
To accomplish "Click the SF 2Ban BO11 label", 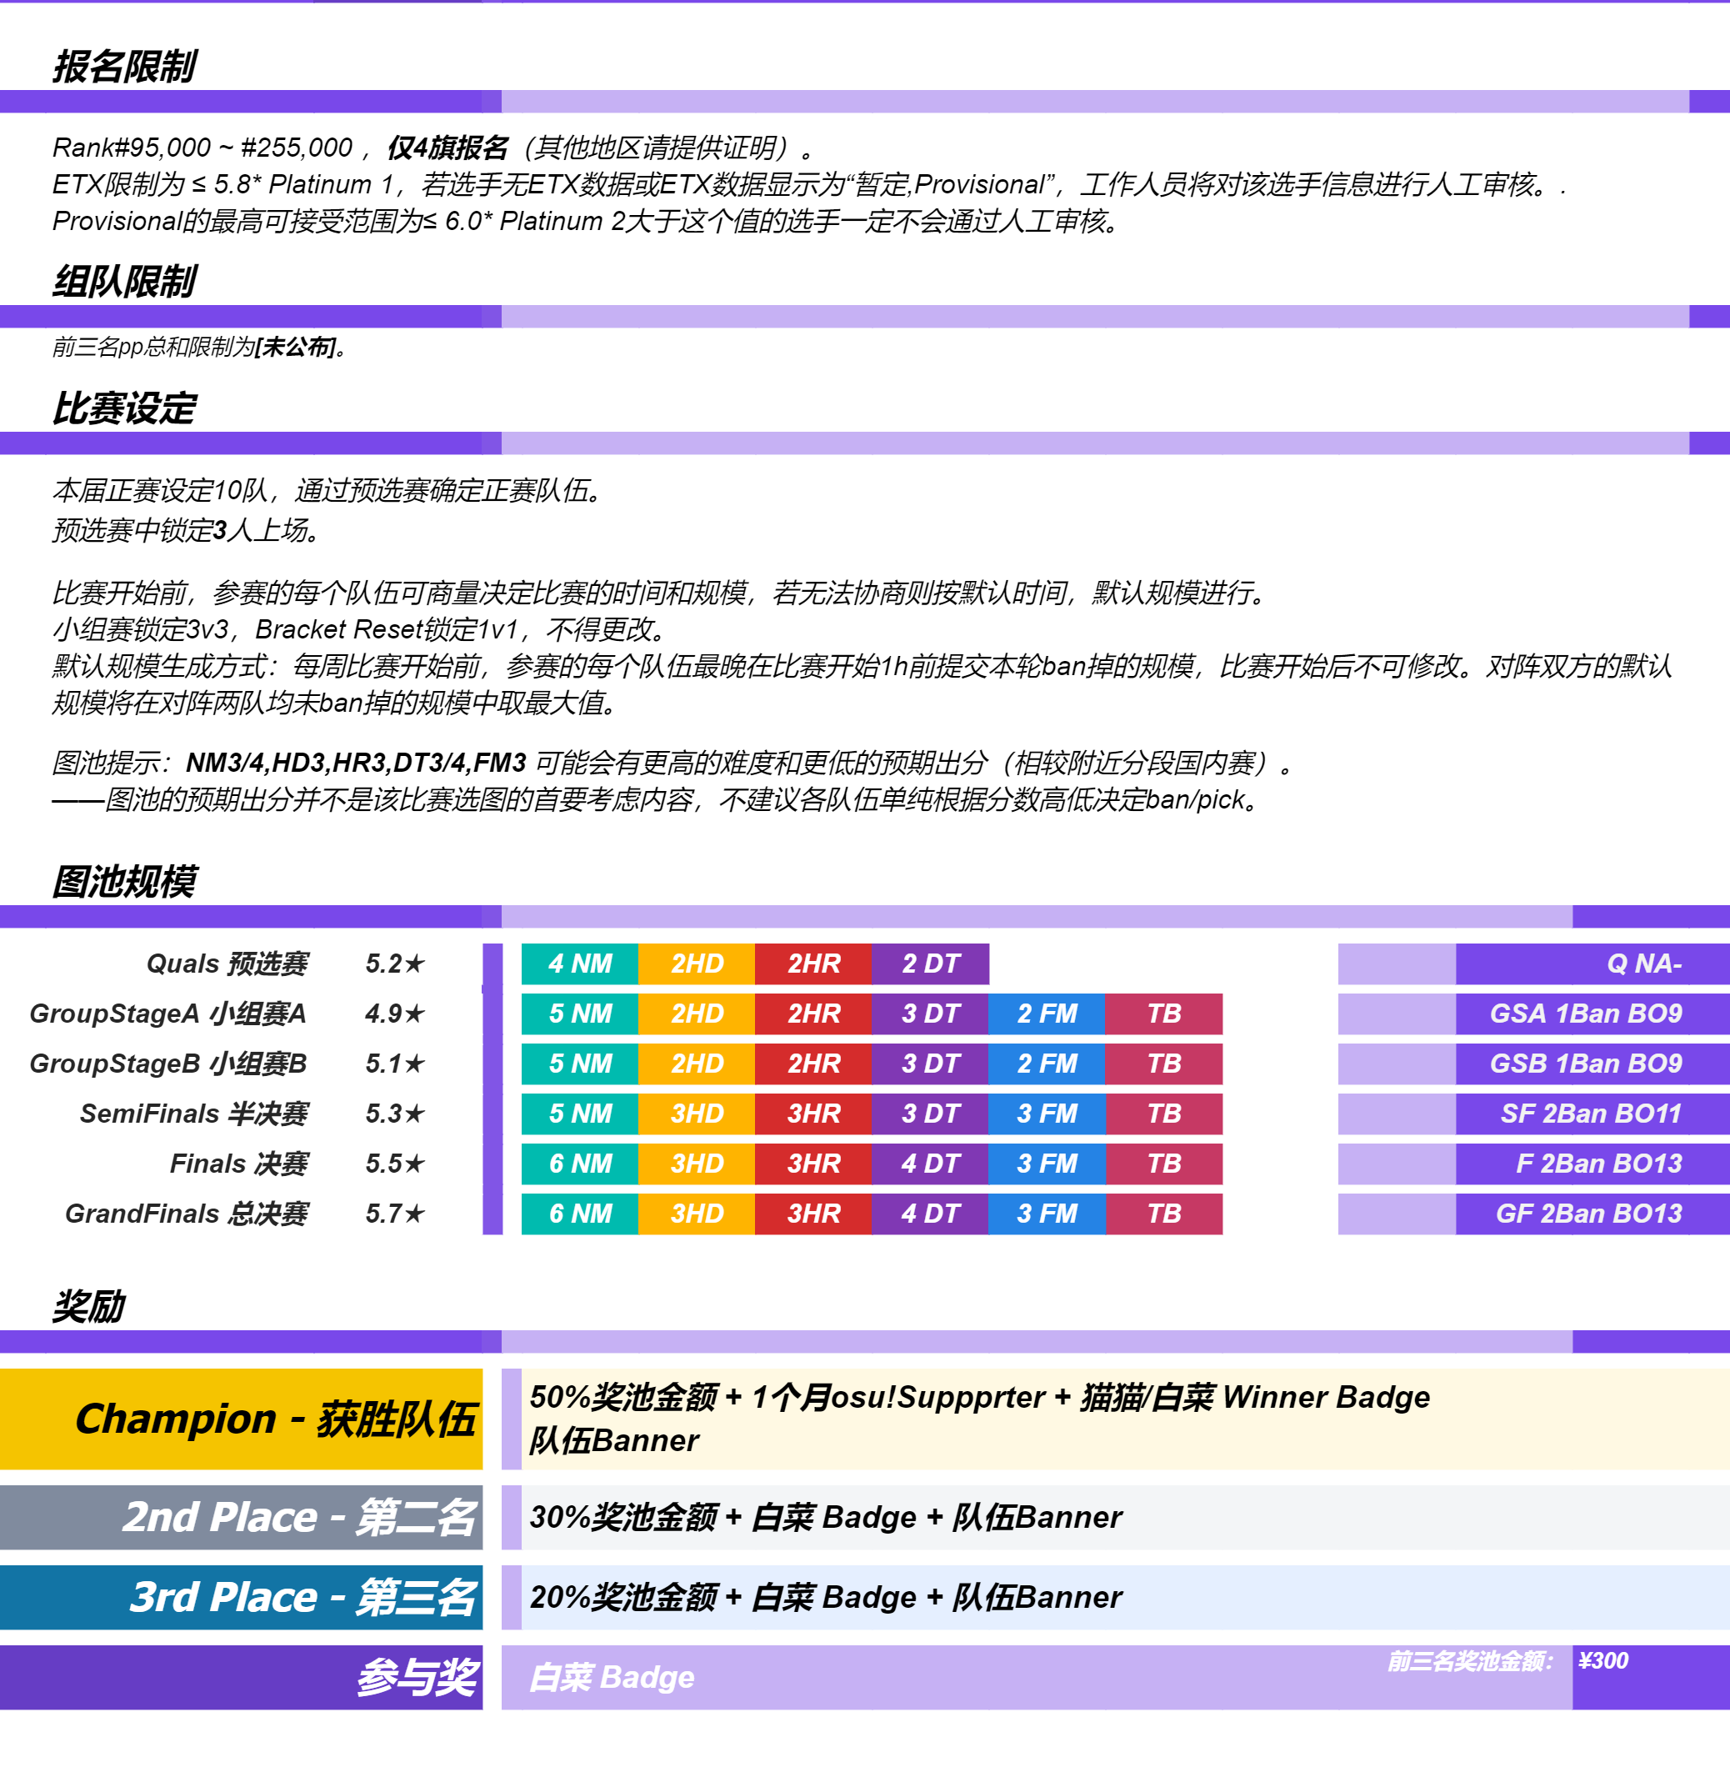I will 1590,1114.
